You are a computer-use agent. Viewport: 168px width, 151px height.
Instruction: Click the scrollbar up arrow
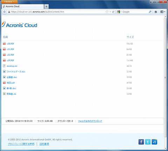(x=165, y=17)
